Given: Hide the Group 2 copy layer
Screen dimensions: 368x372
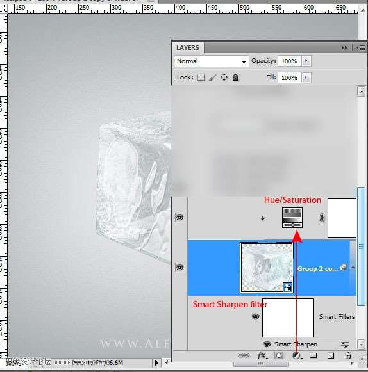Looking at the screenshot, I should click(x=180, y=268).
